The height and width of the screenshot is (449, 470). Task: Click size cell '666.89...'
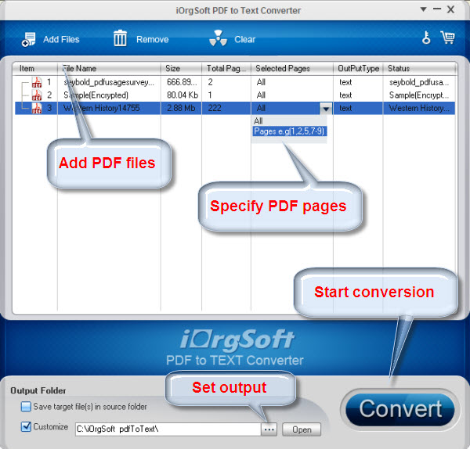182,82
